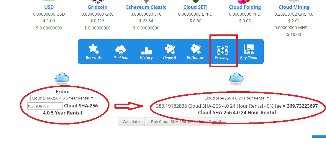326x151 pixels.
Task: Open the Cloud Folding link
Action: [245, 7]
